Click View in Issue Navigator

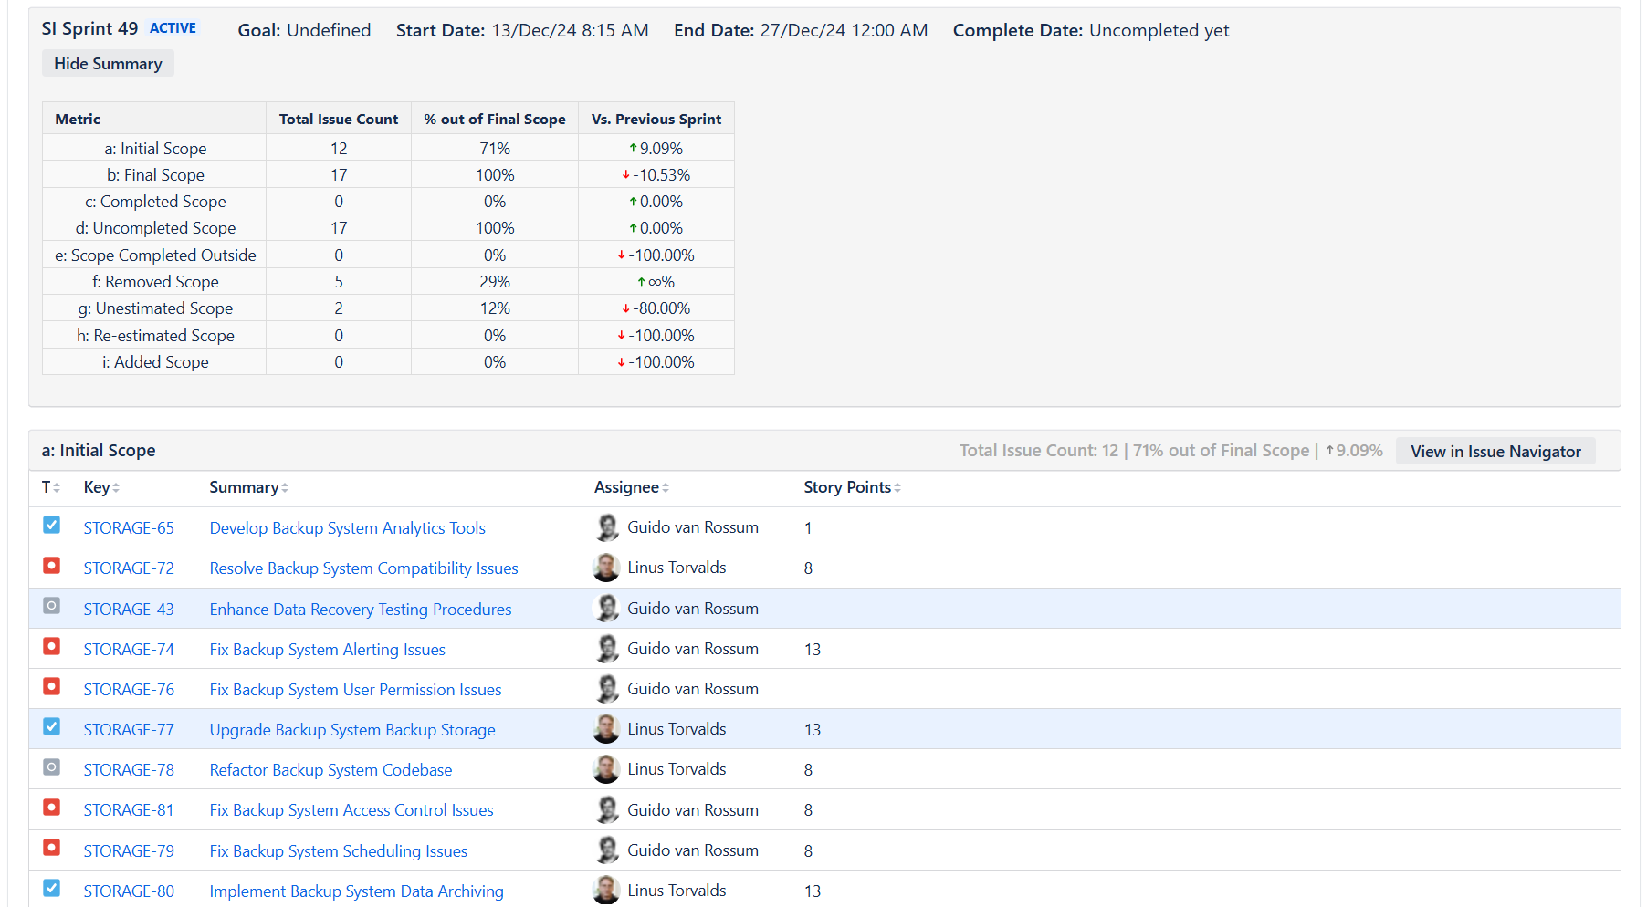[1495, 451]
